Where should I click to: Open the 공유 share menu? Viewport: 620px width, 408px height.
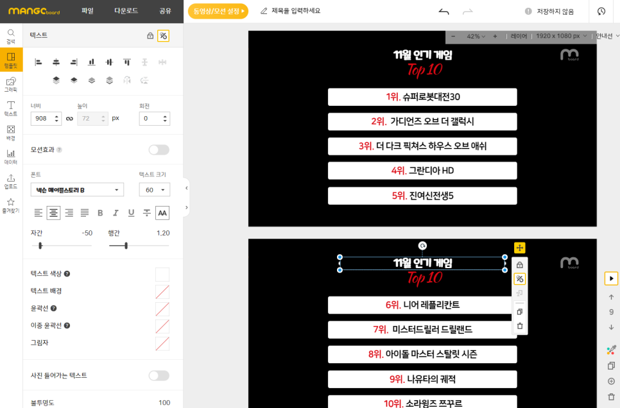(x=166, y=11)
